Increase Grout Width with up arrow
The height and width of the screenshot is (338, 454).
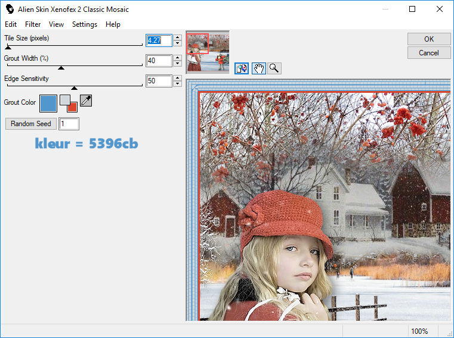click(177, 58)
